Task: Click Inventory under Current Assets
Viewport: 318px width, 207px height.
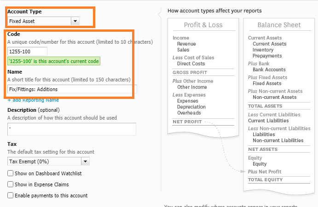Action: click(x=263, y=50)
